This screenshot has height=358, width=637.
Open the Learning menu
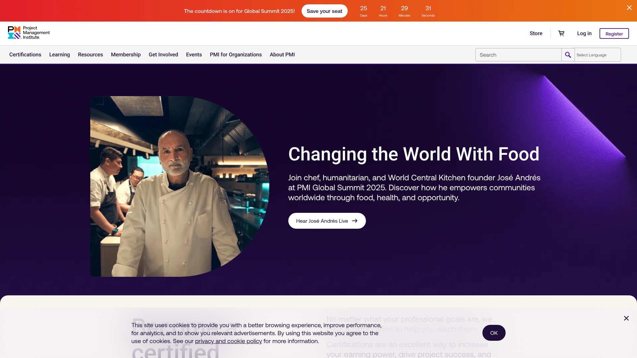point(59,55)
